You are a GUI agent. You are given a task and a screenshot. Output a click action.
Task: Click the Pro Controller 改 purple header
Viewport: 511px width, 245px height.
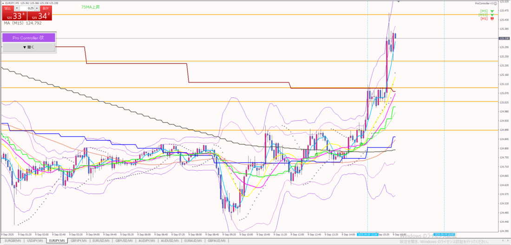click(28, 38)
